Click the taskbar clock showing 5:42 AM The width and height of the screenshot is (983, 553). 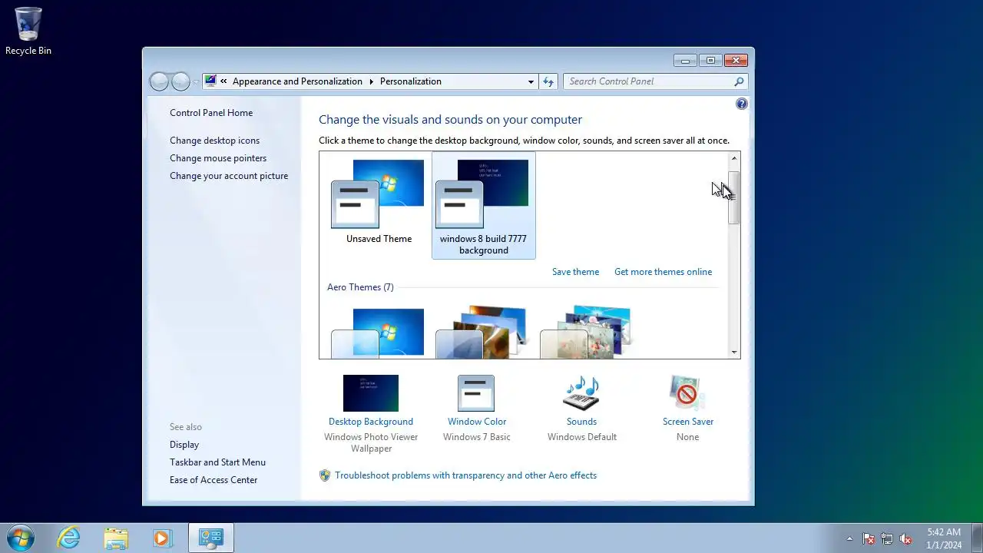click(x=944, y=538)
